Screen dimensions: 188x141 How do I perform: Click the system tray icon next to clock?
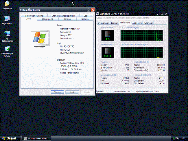click(x=178, y=138)
